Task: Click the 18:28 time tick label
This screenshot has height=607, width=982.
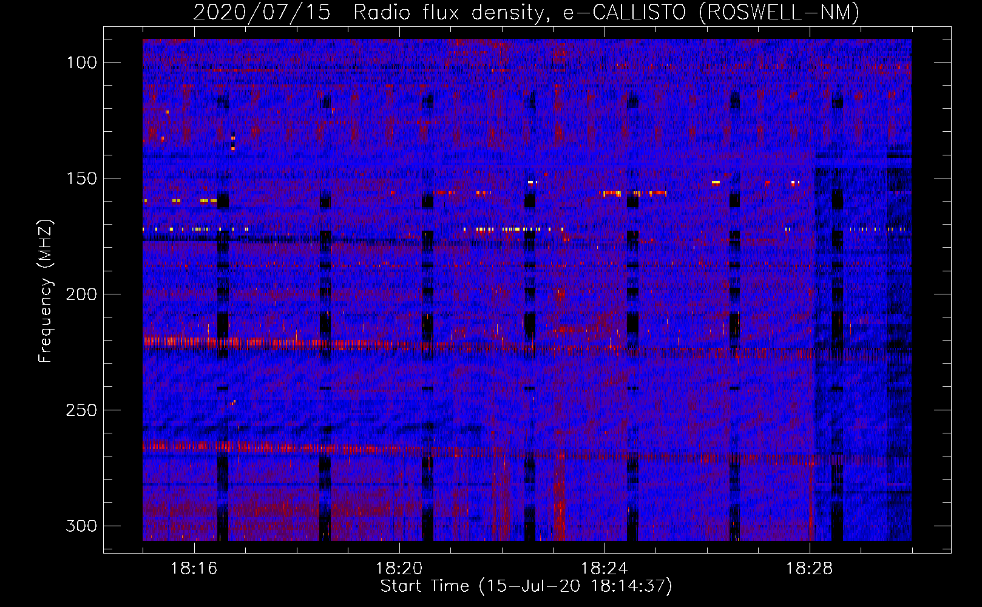Action: pos(809,569)
